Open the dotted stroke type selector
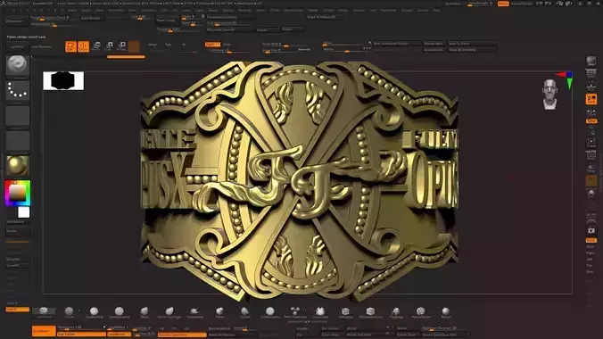This screenshot has height=339, width=603. pos(17,90)
